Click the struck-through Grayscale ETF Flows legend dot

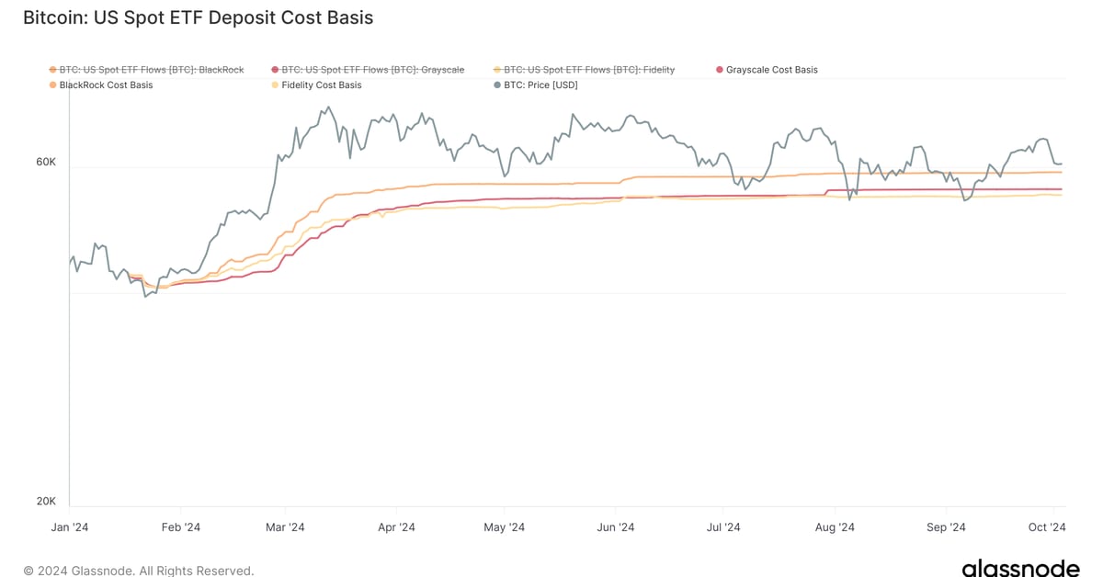coord(275,70)
